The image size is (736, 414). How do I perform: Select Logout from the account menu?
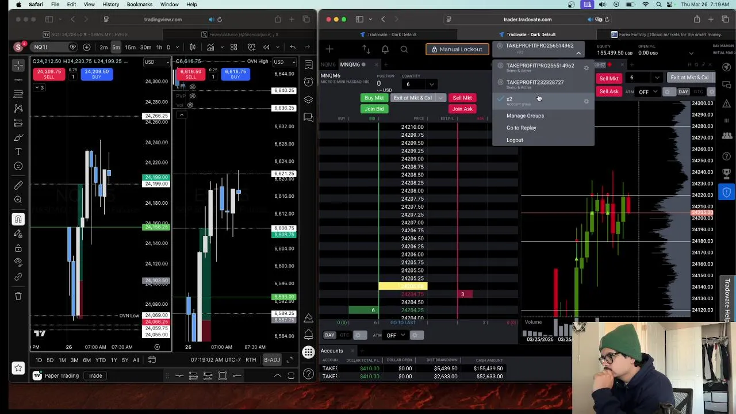pos(515,140)
